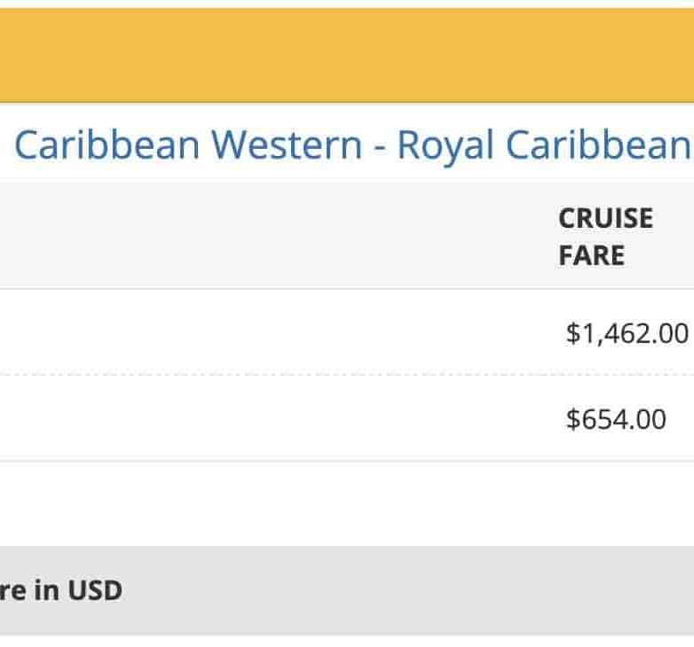Click the blank white space below the fare table
This screenshot has width=694, height=647.
point(346,503)
